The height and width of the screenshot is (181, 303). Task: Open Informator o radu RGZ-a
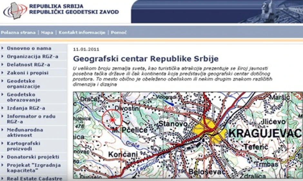(31, 119)
